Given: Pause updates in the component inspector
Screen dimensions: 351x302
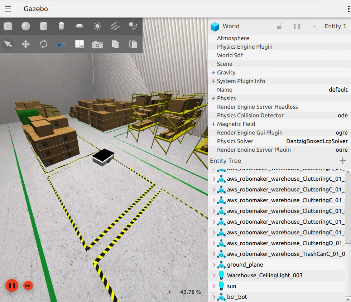Looking at the screenshot, I should coord(297,26).
